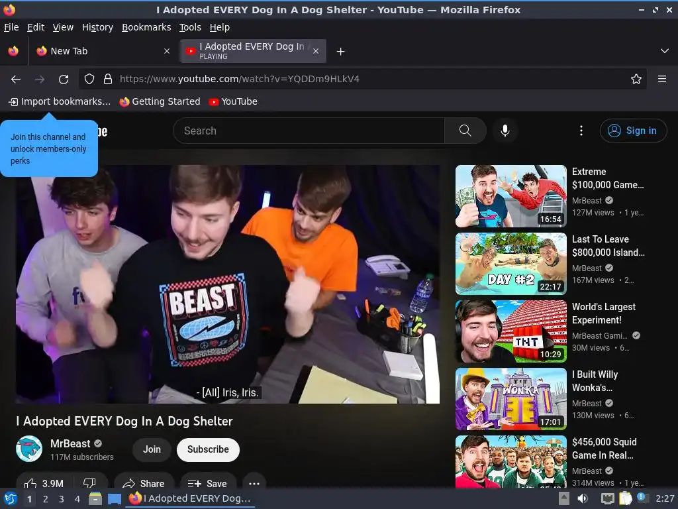Open the file manager taskbar icon
This screenshot has width=678, height=509.
tap(95, 498)
